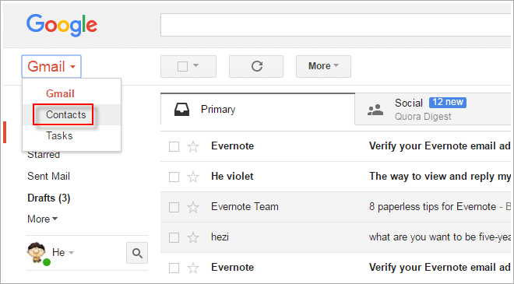This screenshot has width=514, height=284.
Task: Click the Google logo
Action: click(x=62, y=25)
